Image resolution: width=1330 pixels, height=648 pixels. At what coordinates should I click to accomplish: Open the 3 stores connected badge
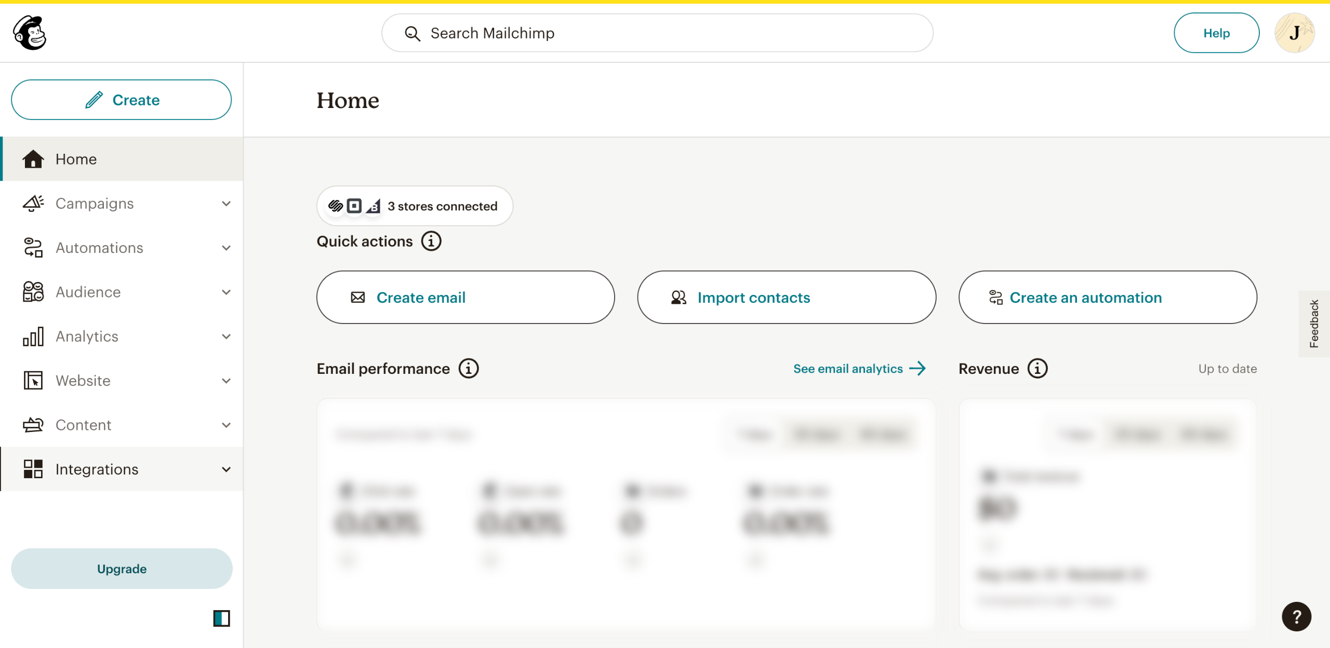coord(415,206)
